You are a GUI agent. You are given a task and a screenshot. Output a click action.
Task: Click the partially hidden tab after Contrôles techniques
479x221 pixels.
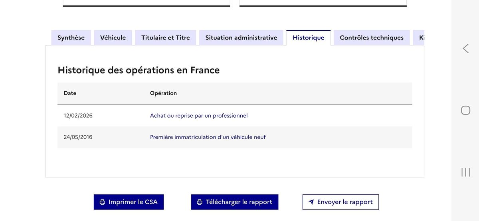(x=420, y=38)
